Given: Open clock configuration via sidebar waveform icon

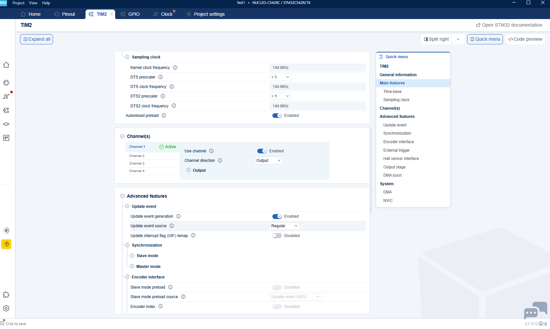Looking at the screenshot, I should pyautogui.click(x=6, y=97).
